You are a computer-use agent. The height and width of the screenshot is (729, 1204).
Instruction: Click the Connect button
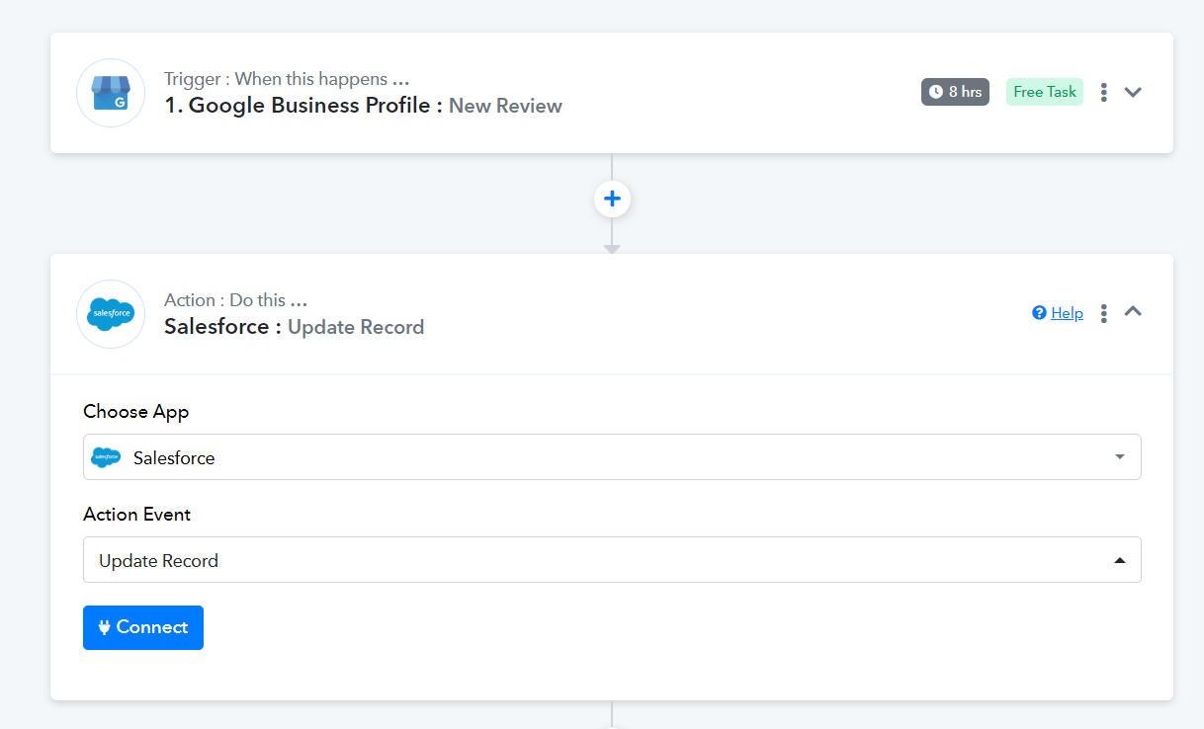143,627
